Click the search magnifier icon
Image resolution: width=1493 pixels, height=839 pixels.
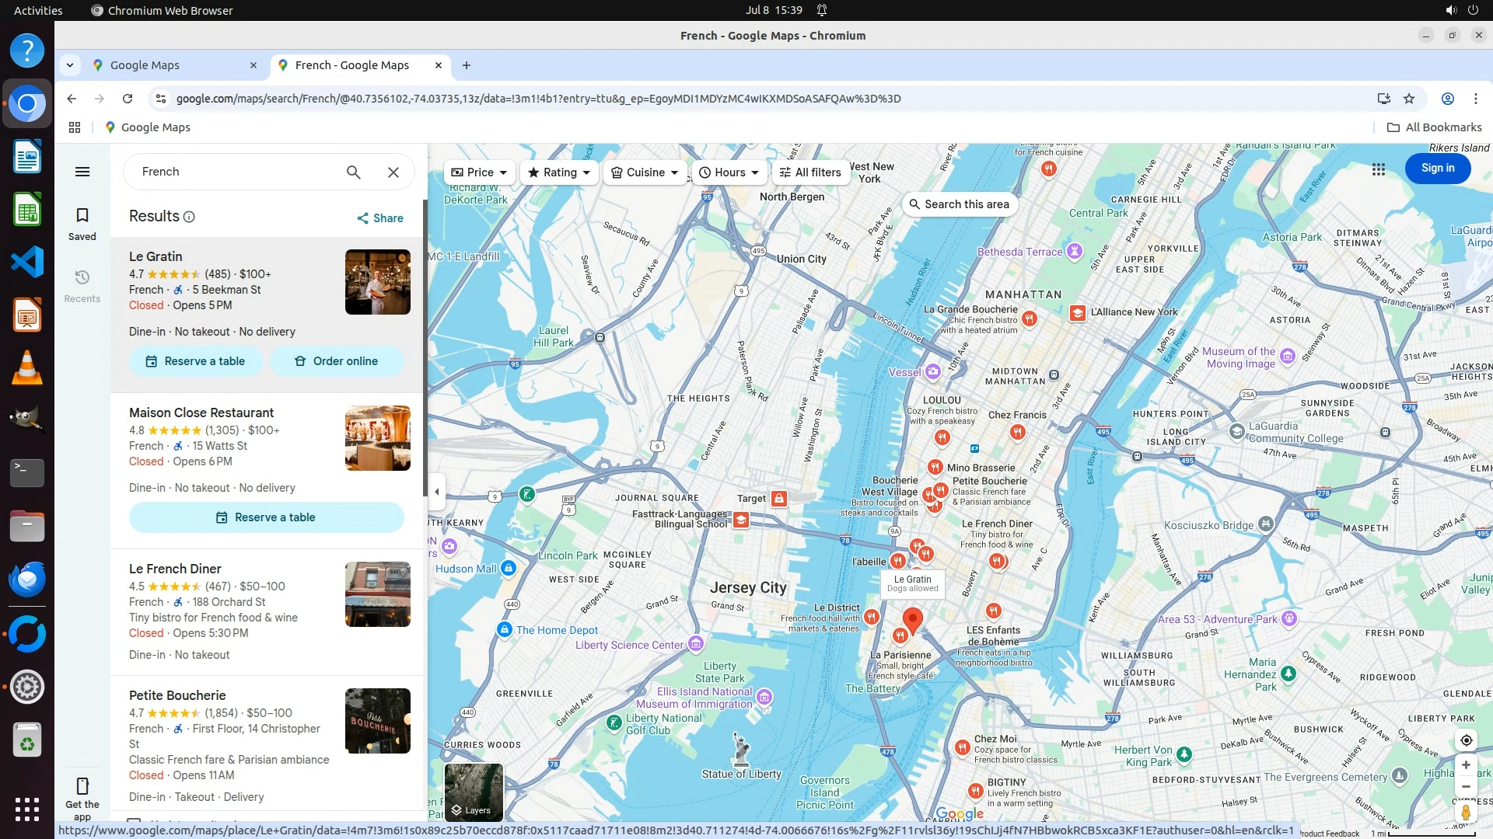[354, 172]
